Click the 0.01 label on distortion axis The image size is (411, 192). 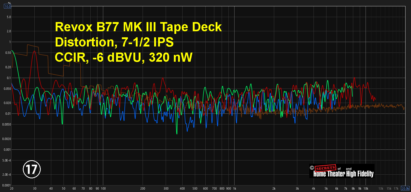pos(8,114)
